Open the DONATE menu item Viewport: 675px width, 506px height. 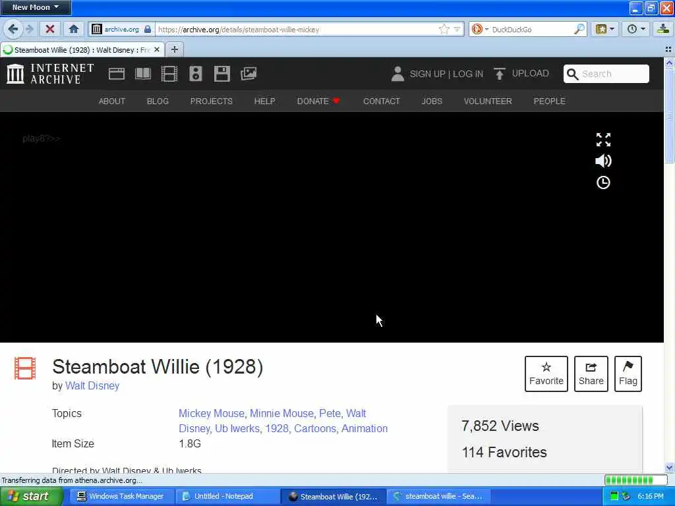point(318,101)
